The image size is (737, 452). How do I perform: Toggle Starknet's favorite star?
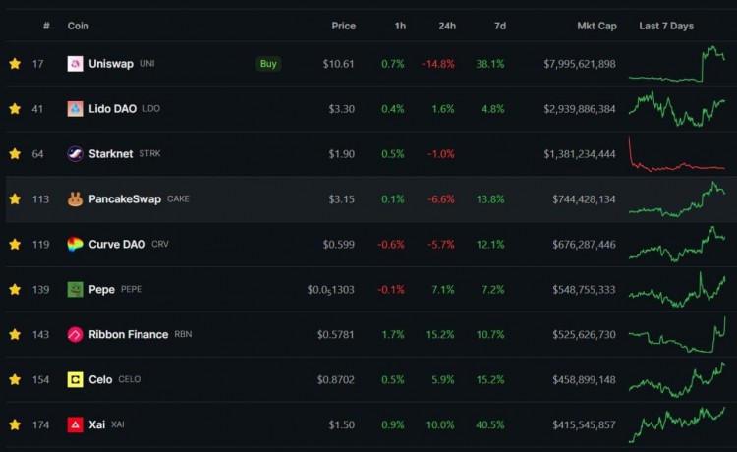click(x=15, y=153)
